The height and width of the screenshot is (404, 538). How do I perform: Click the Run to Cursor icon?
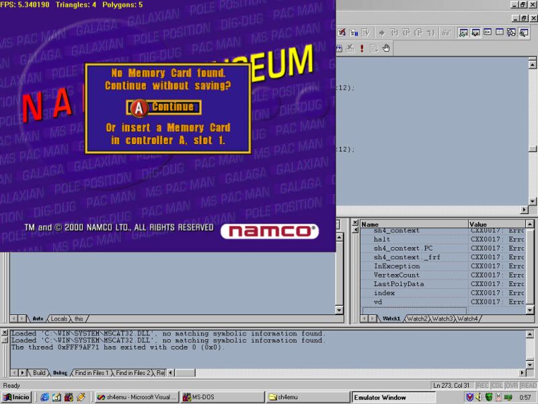click(430, 32)
